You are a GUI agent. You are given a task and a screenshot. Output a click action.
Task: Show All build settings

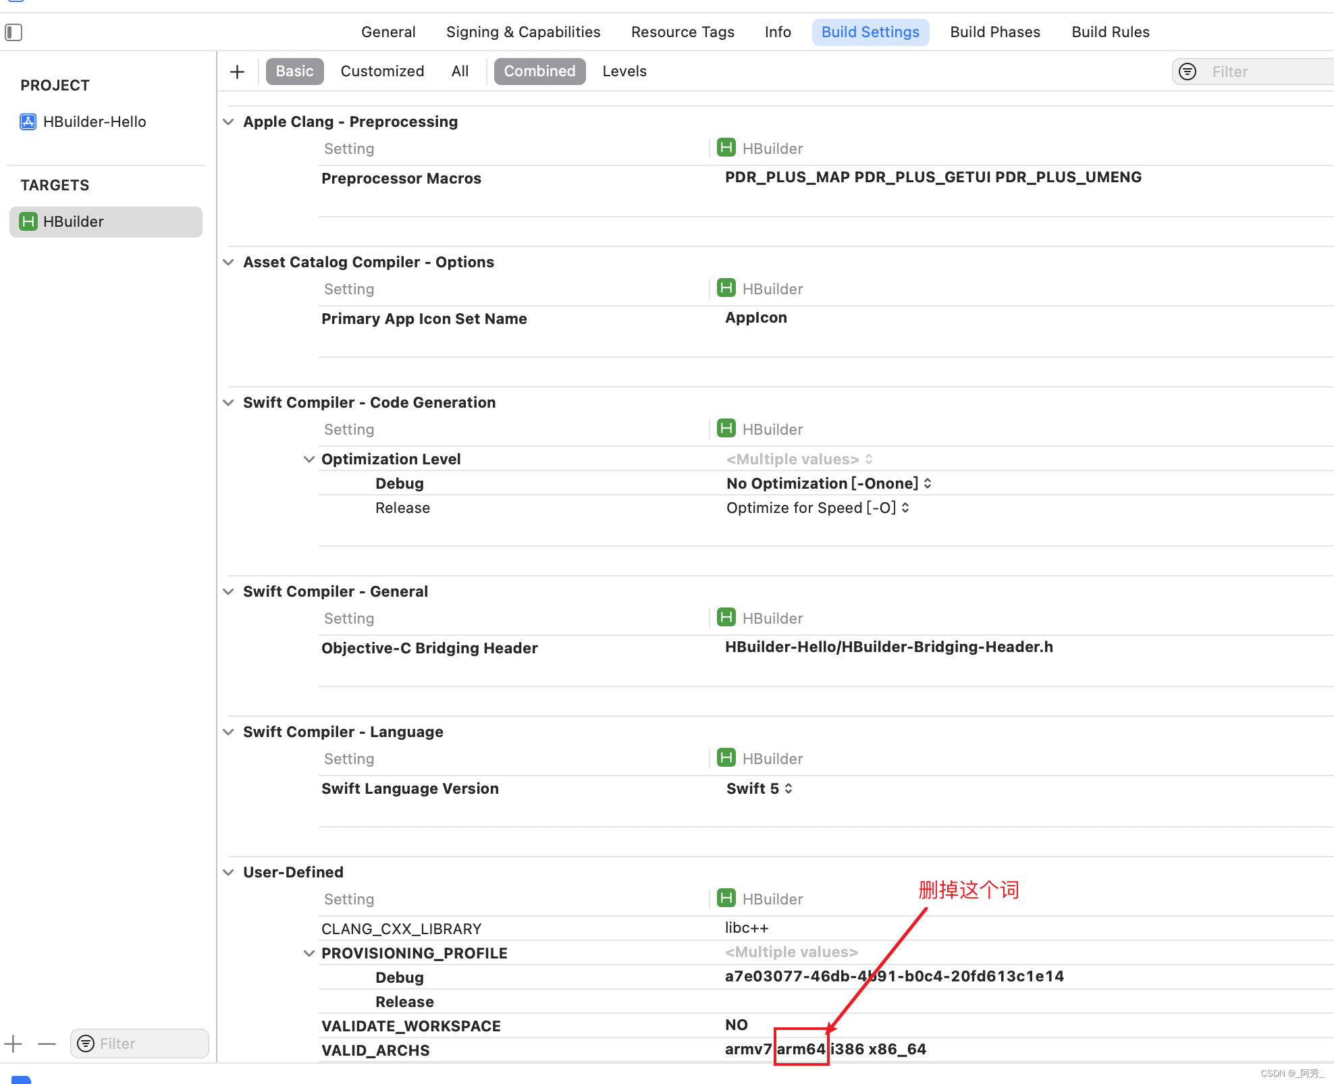click(460, 72)
